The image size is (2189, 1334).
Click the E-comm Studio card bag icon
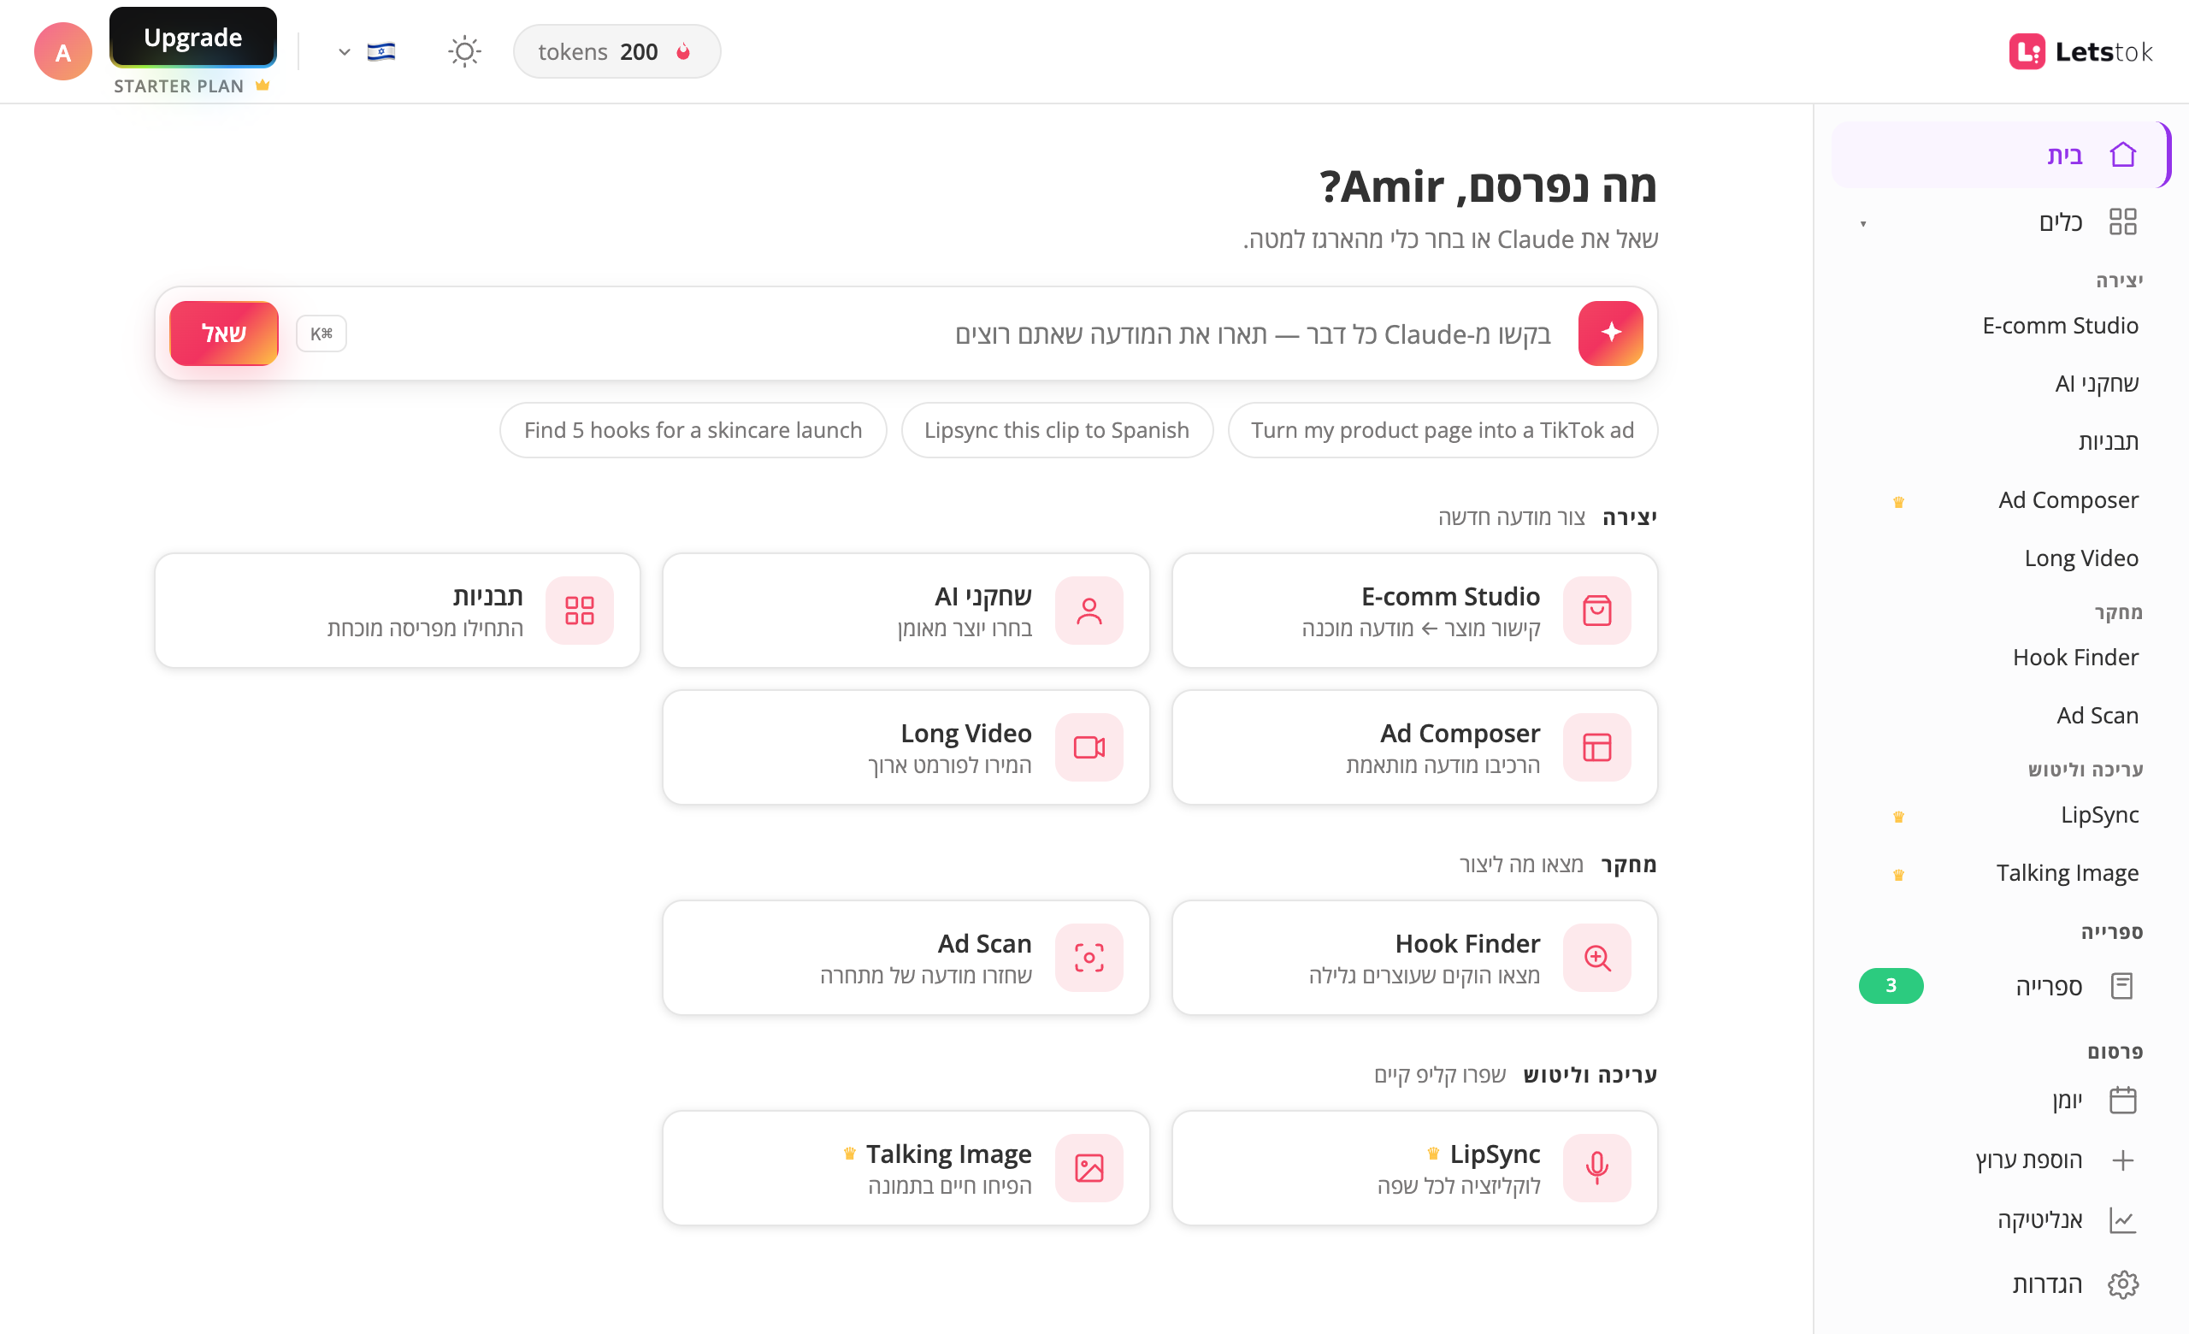tap(1596, 611)
